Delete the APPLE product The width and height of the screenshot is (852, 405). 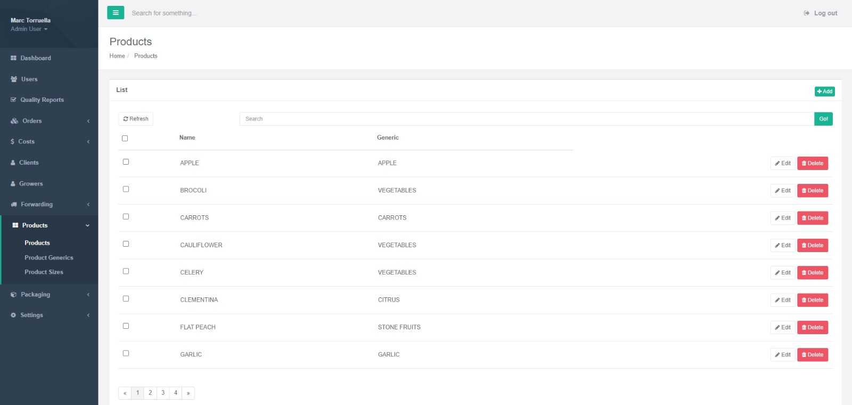[813, 163]
